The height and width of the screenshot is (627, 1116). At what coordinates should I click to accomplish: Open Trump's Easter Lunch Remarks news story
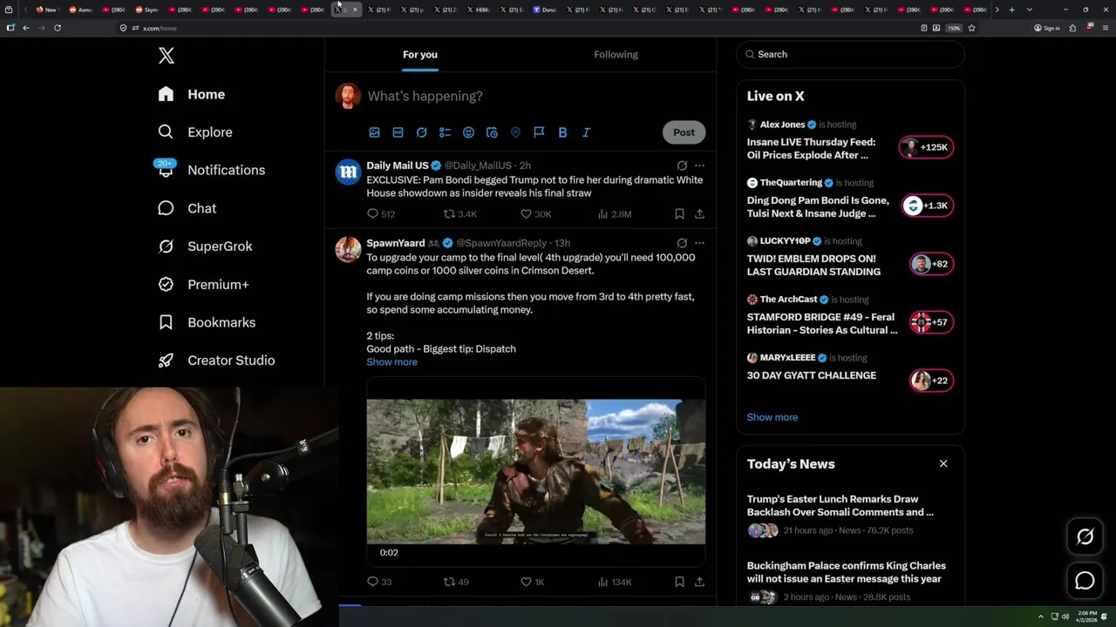pyautogui.click(x=850, y=516)
